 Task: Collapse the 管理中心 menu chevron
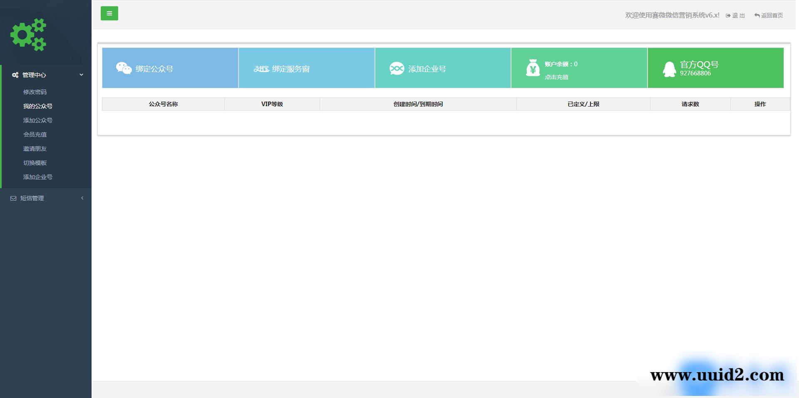coord(82,75)
